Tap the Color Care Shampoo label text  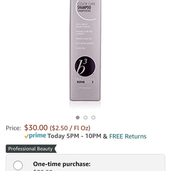86,7
